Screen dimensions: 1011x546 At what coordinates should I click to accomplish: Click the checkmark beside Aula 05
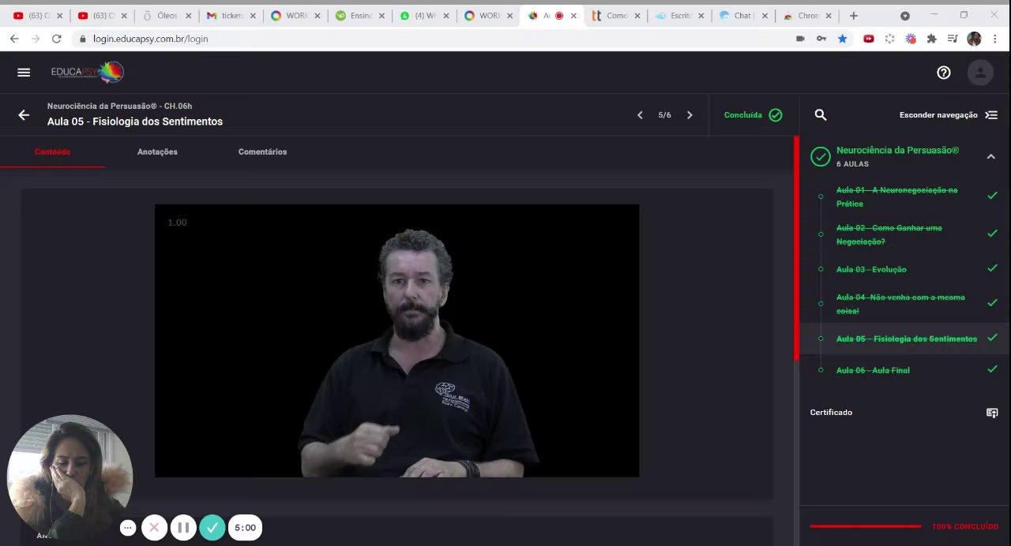(992, 338)
